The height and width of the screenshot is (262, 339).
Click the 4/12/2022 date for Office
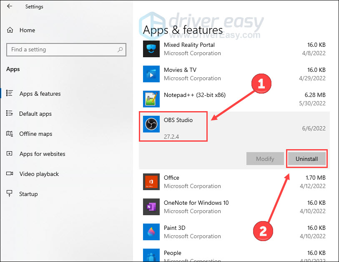[x=313, y=186]
